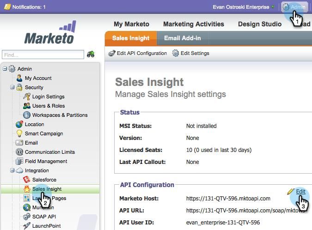Collapse the Integration tree node
The image size is (312, 230).
pyautogui.click(x=12, y=170)
